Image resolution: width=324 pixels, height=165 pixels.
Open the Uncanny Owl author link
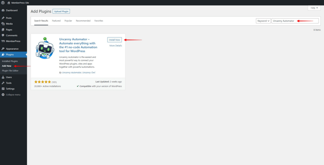pyautogui.click(x=89, y=73)
